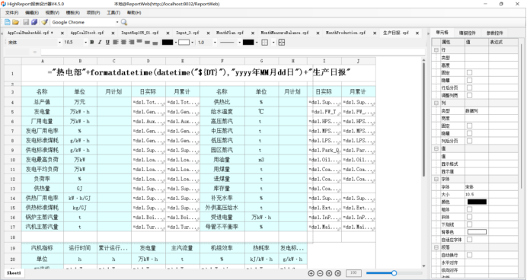This screenshot has height=280, width=527.
Task: Align cell text left
Action: click(116, 43)
